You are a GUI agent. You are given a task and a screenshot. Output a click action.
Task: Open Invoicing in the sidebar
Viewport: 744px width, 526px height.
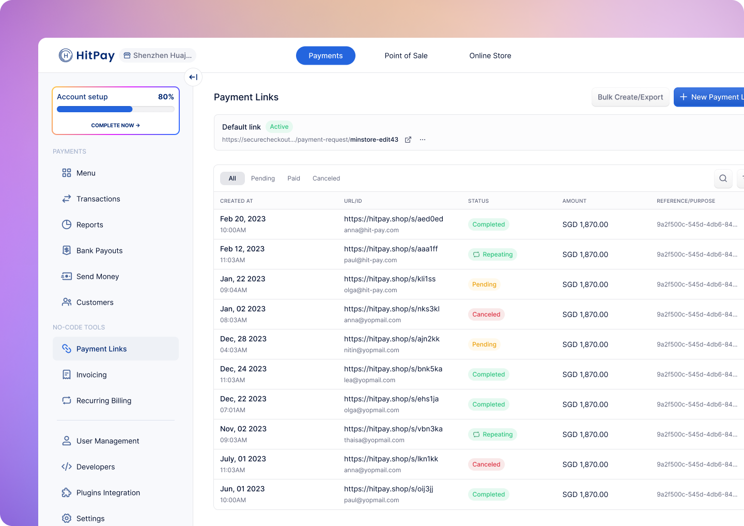tap(116, 374)
